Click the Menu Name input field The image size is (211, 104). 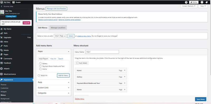pos(102,52)
